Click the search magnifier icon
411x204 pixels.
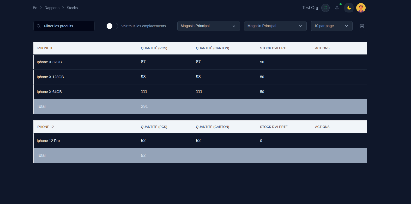point(39,26)
